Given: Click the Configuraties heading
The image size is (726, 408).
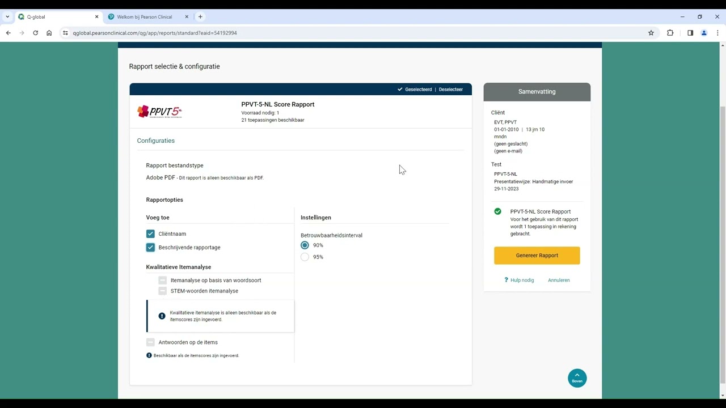Looking at the screenshot, I should click(x=156, y=141).
